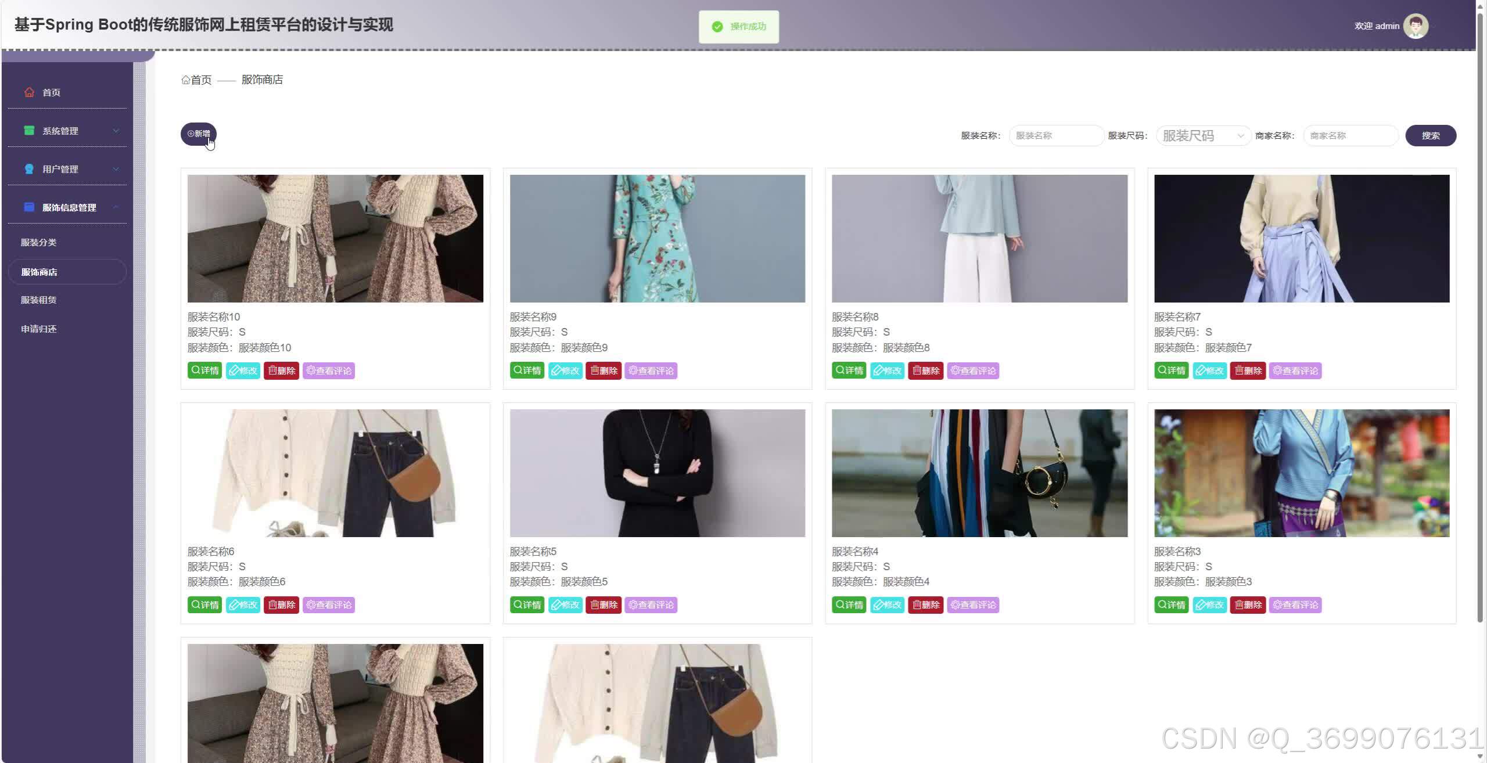Click the home icon in the breadcrumb
The width and height of the screenshot is (1487, 763).
(x=185, y=80)
